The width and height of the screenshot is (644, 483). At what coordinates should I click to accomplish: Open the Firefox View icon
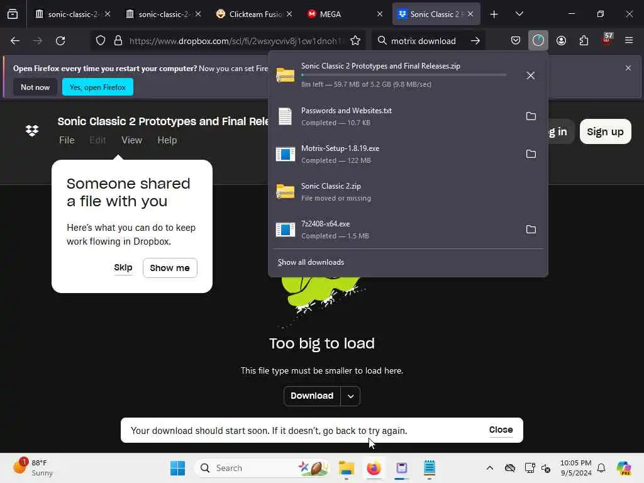[13, 14]
